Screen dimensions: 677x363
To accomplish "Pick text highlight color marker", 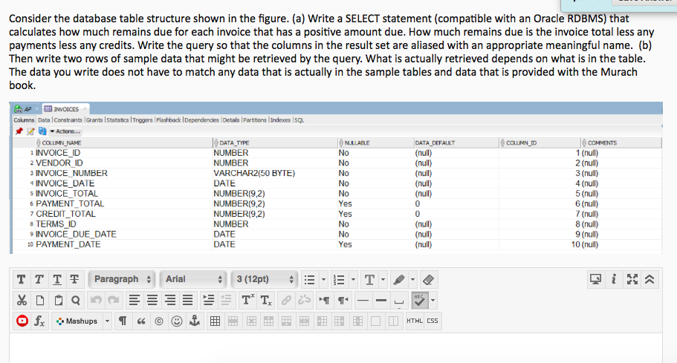I will pyautogui.click(x=399, y=279).
